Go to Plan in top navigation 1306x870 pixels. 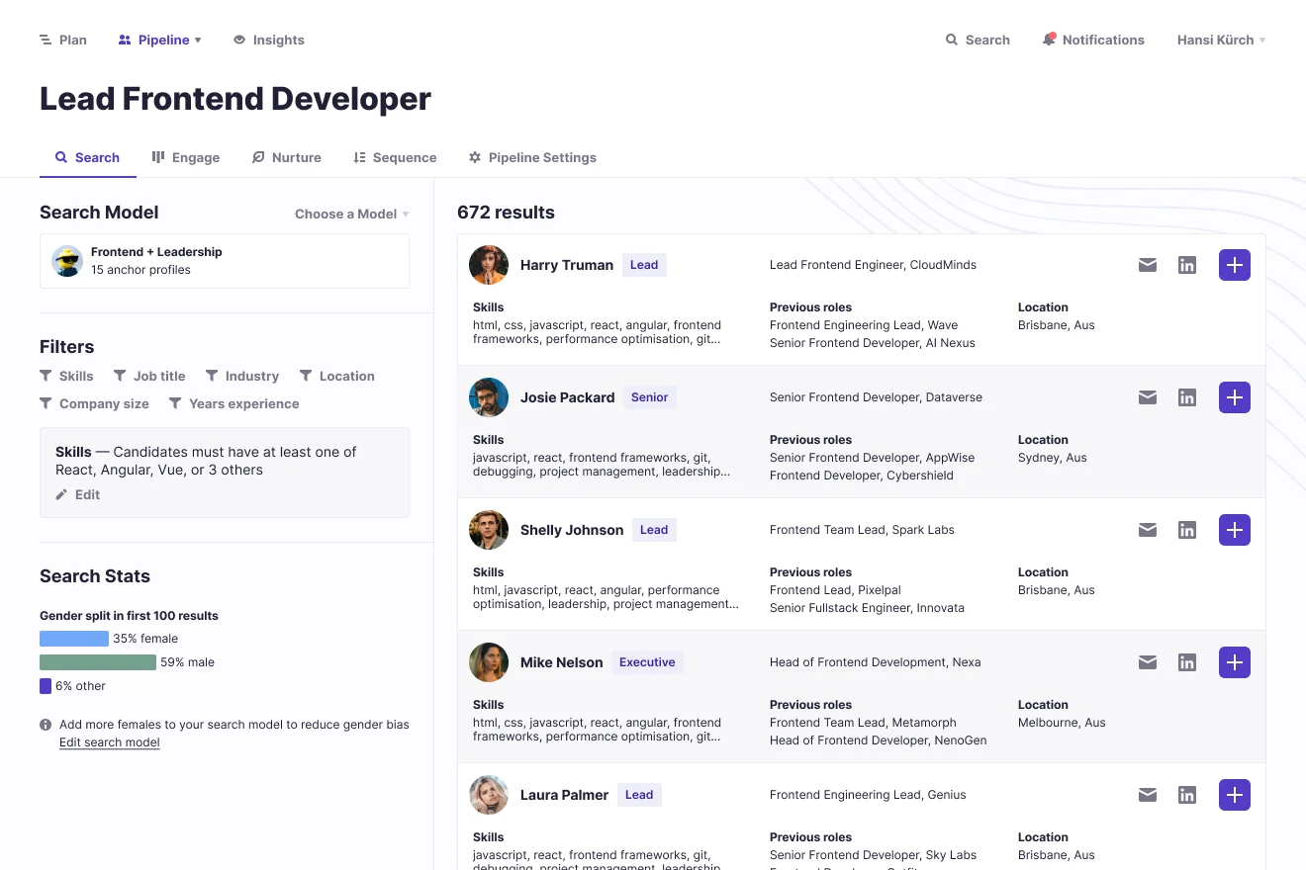coord(63,40)
